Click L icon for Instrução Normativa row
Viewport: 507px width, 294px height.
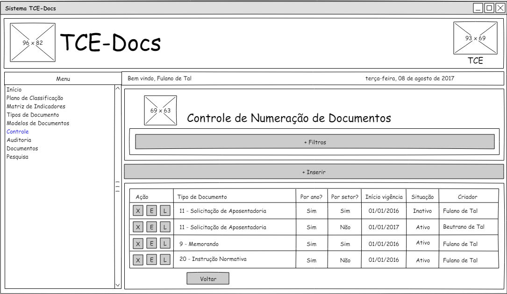pyautogui.click(x=164, y=260)
